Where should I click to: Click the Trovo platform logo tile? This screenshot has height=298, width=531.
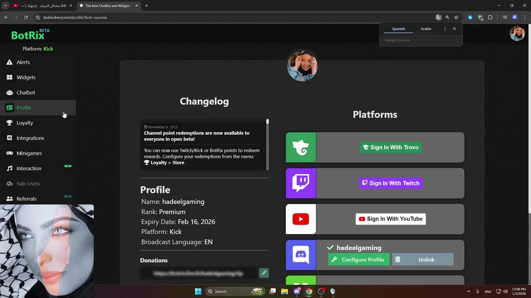coord(301,147)
